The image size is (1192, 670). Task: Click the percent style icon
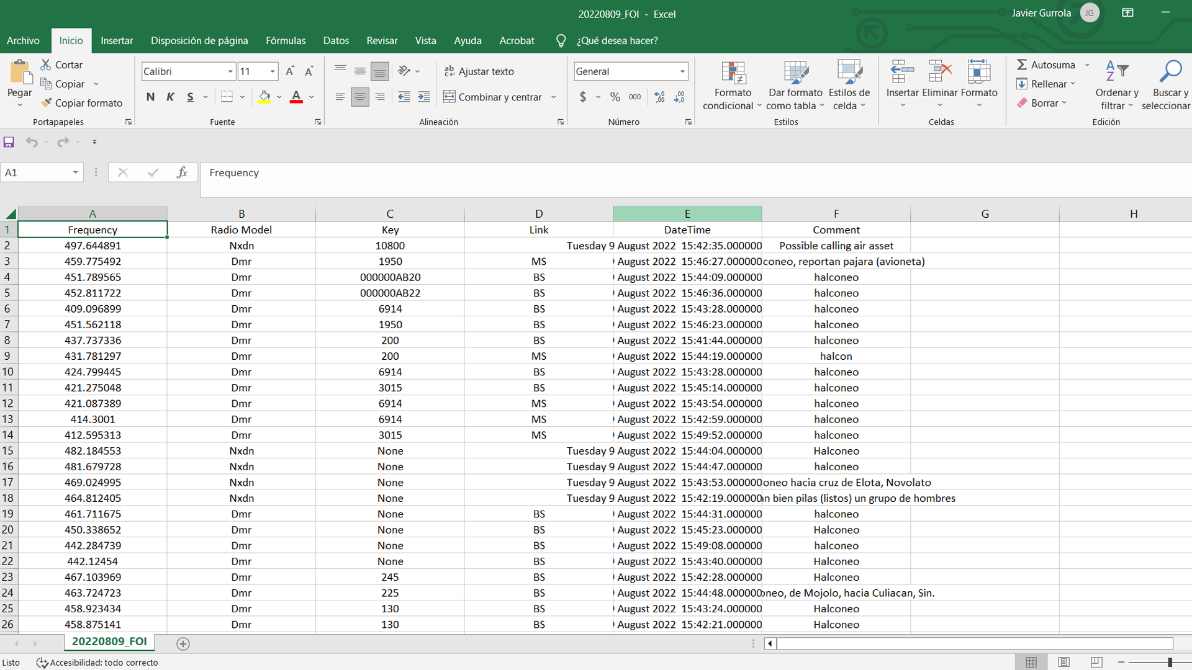point(615,97)
